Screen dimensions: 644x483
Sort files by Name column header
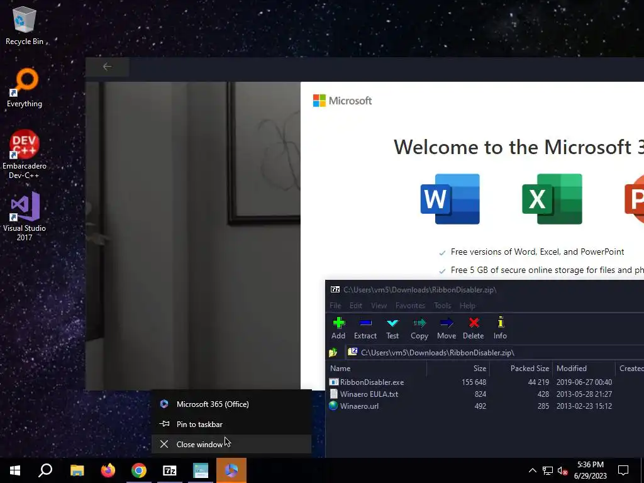tap(377, 369)
